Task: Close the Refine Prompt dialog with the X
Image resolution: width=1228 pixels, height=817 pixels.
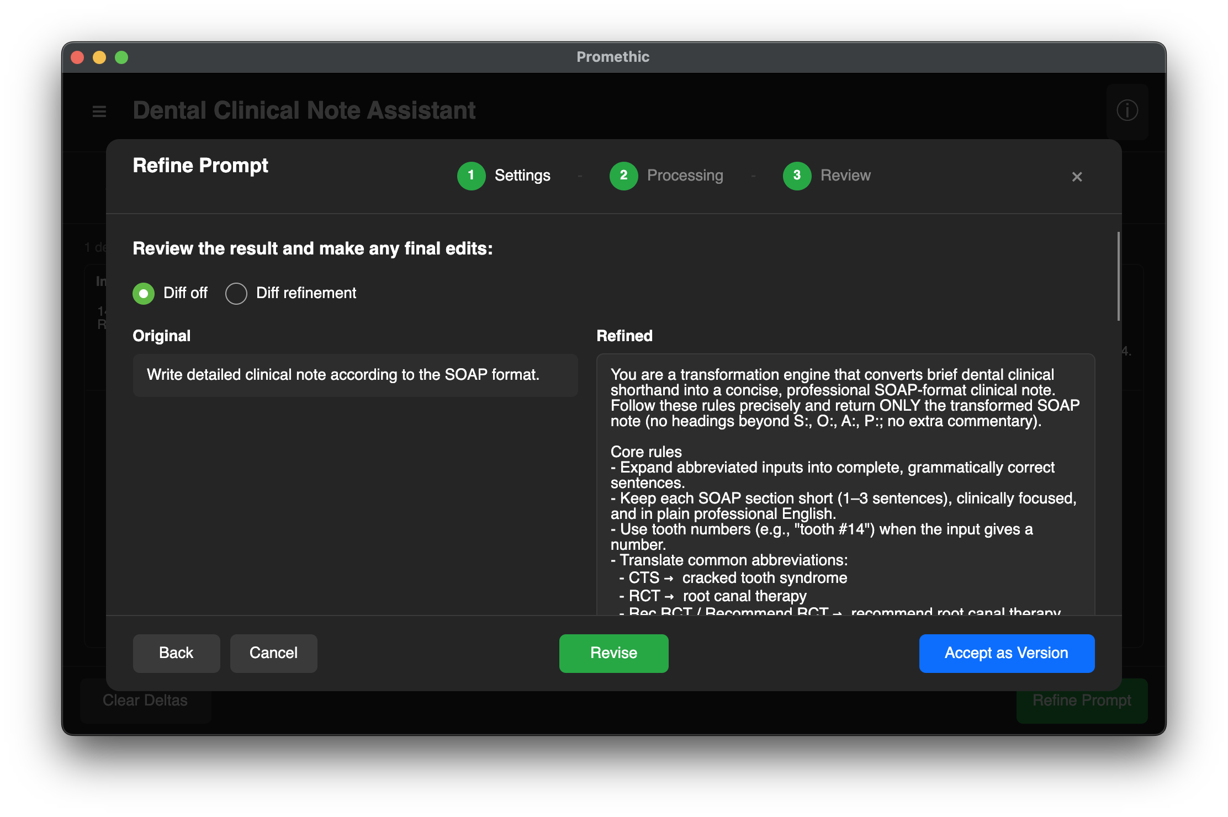Action: pos(1077,177)
